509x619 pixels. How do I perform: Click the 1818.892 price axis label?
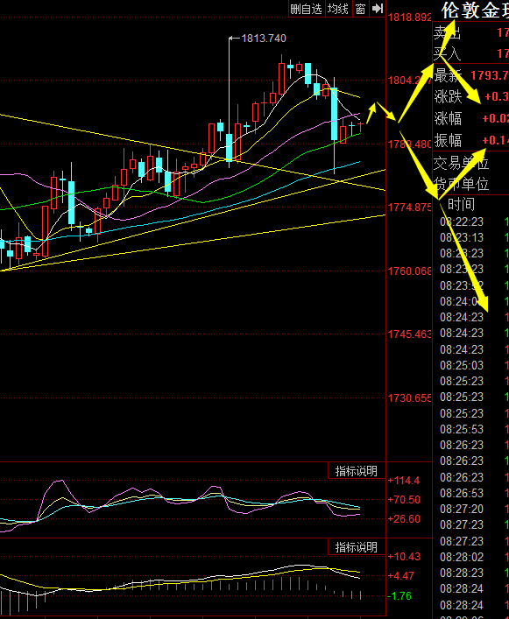[x=409, y=18]
